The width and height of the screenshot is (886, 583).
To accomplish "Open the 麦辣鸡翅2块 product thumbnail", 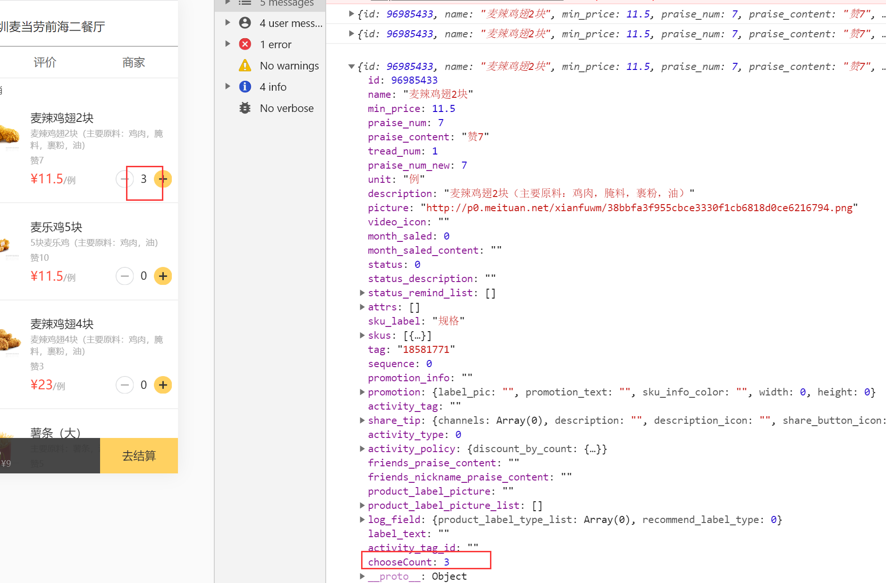I will coord(9,135).
